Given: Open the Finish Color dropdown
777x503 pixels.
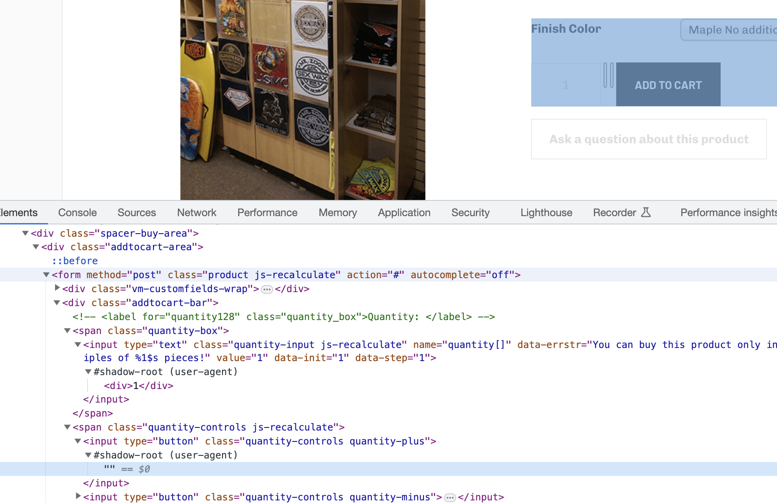Looking at the screenshot, I should (x=729, y=30).
